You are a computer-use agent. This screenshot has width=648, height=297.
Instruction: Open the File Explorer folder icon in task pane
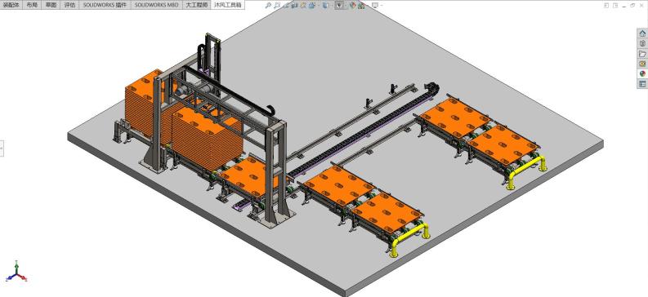[x=642, y=54]
